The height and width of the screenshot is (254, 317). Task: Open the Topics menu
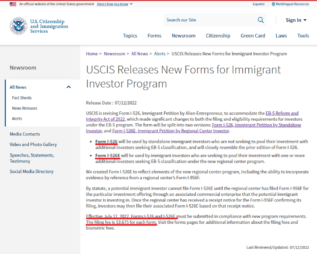coord(130,36)
